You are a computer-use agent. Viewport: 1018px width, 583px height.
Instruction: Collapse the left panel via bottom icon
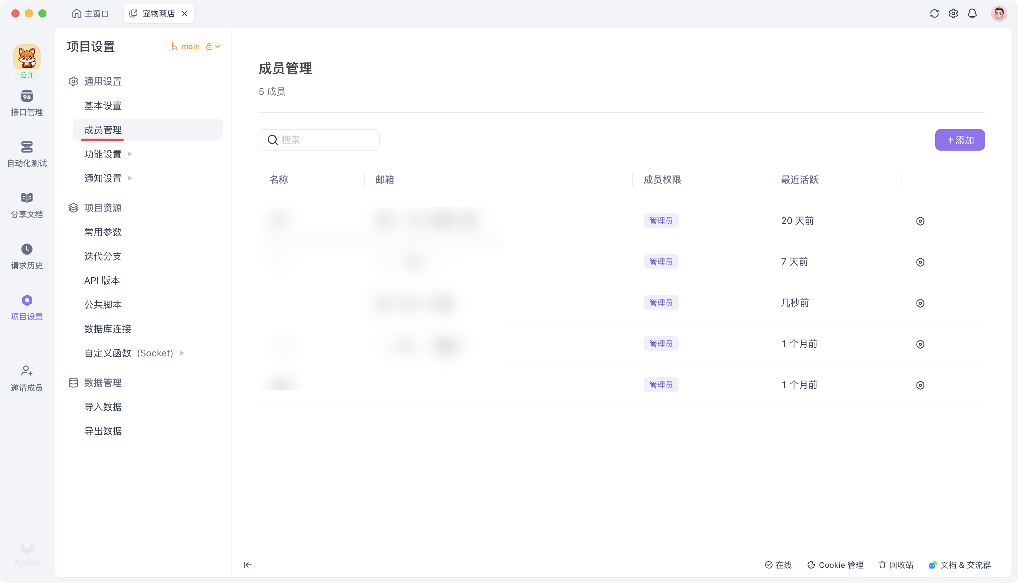[x=247, y=565]
